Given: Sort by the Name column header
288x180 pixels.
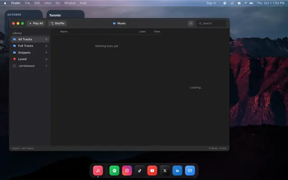Looking at the screenshot, I should click(64, 31).
